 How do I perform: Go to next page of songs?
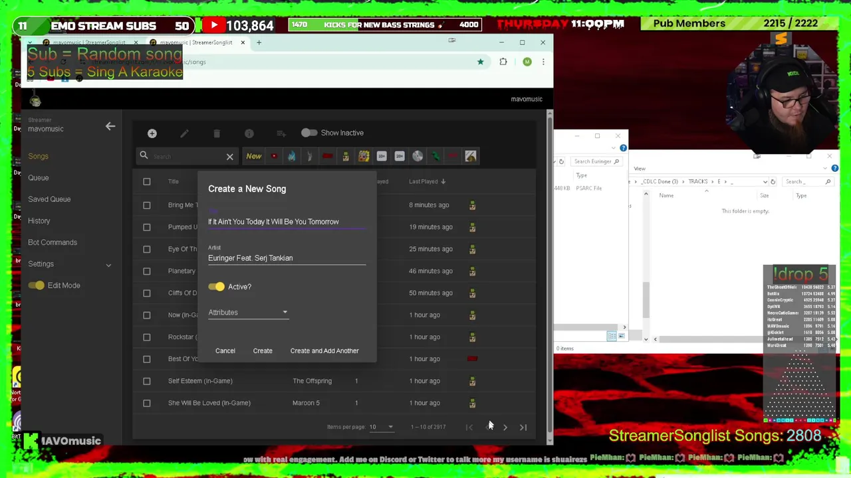point(505,428)
